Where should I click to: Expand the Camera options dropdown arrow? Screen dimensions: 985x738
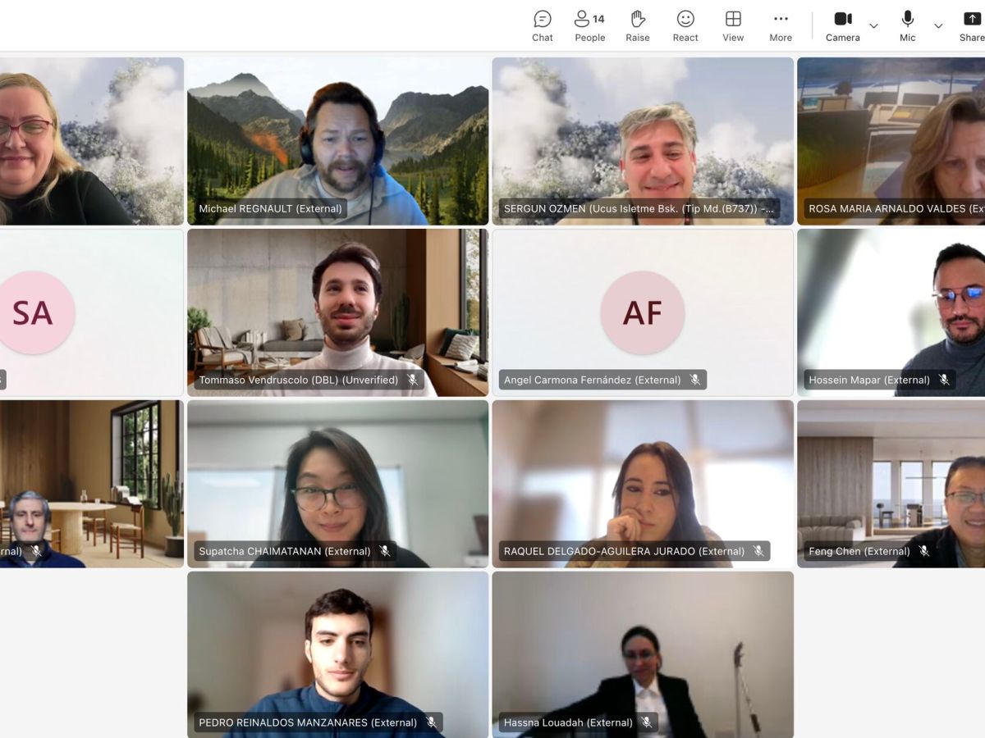tap(873, 26)
